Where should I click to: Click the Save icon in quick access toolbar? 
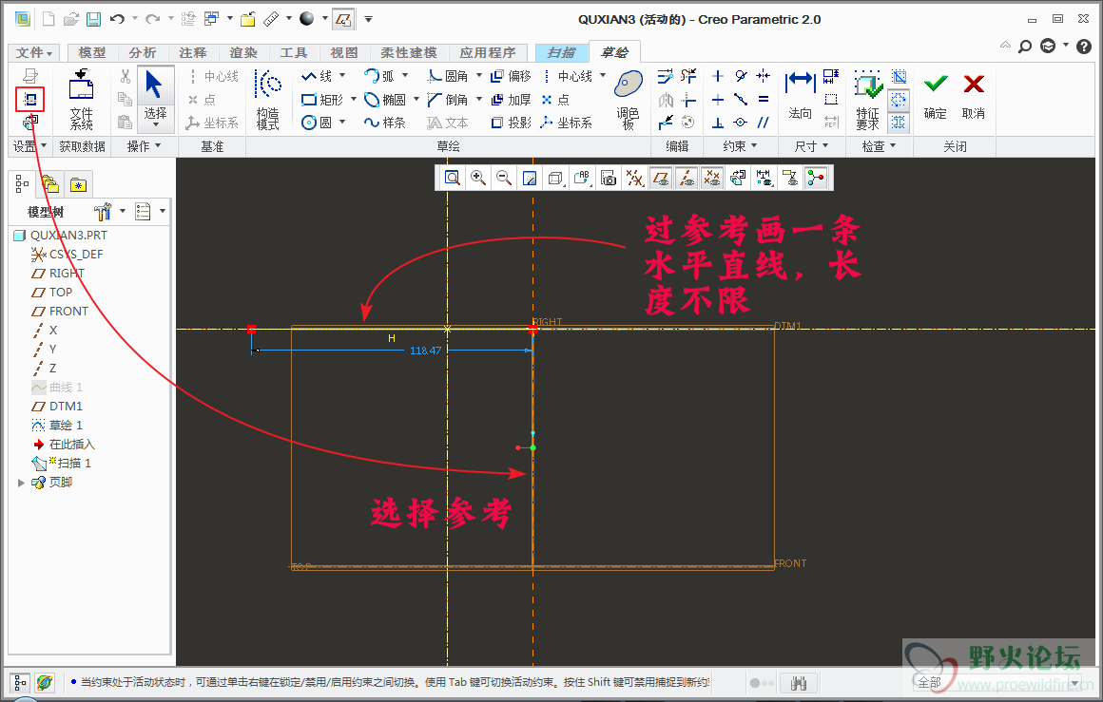click(93, 20)
